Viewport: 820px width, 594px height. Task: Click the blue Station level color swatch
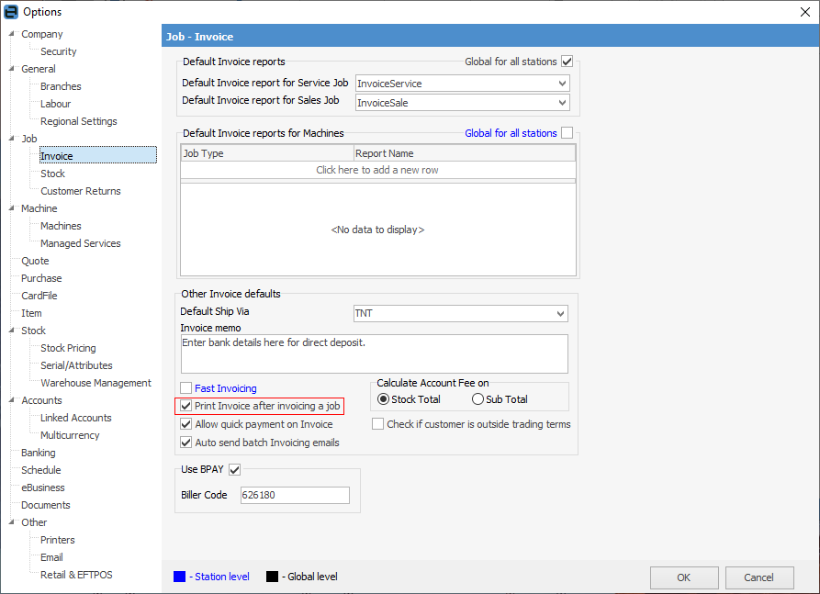pos(179,577)
